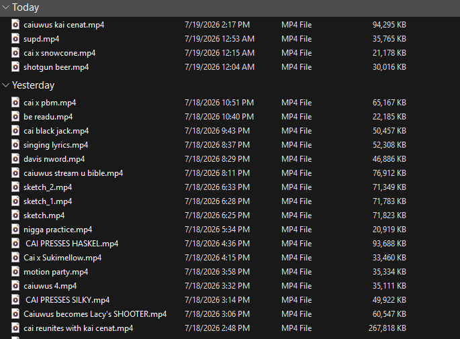This screenshot has width=460, height=339.
Task: Select the file name Cai x Sukimellow.mp4
Action: pos(62,258)
